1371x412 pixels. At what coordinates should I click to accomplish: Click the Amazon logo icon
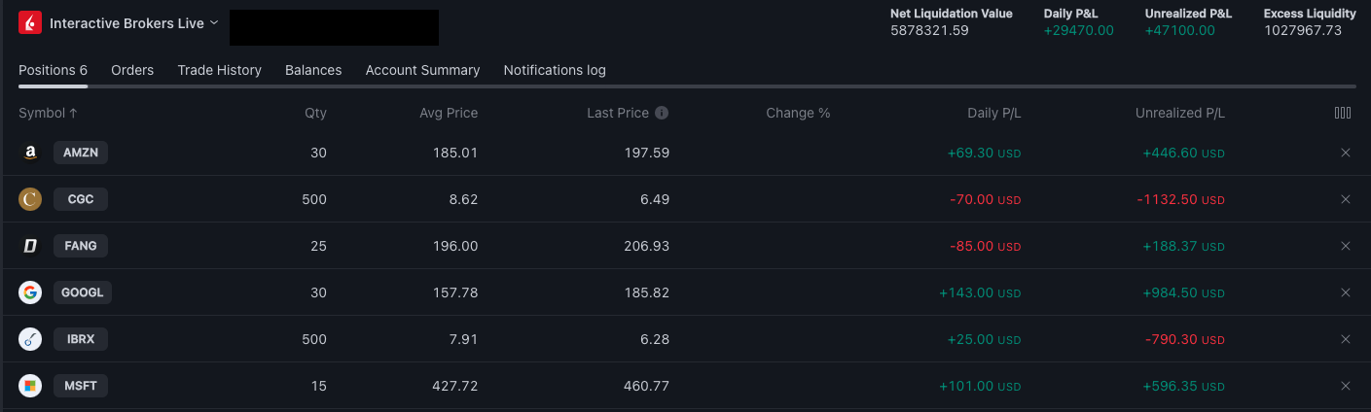point(30,153)
